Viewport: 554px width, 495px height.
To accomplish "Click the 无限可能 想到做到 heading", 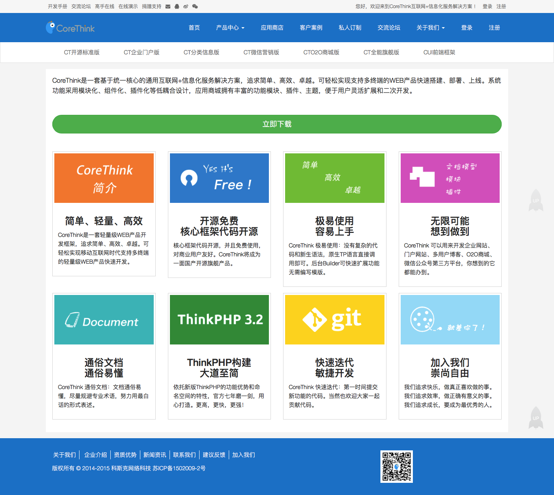I will [450, 226].
